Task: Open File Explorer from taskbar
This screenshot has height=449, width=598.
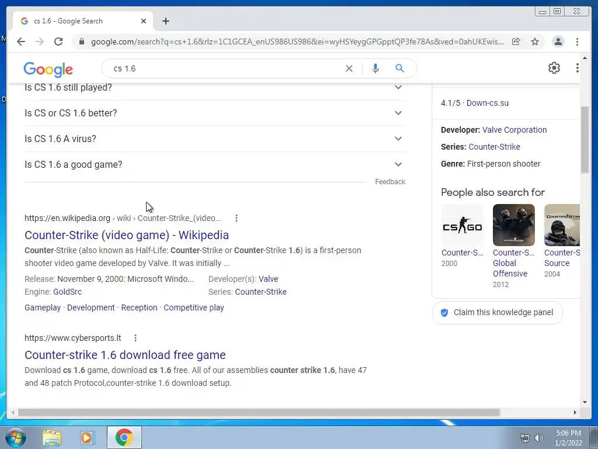Action: click(x=52, y=437)
